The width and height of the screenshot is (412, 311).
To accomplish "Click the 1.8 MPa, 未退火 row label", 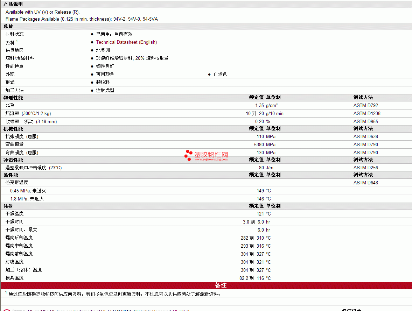I will (27, 199).
